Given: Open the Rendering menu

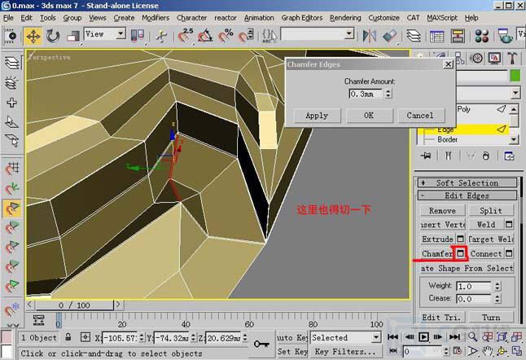Looking at the screenshot, I should click(x=345, y=17).
